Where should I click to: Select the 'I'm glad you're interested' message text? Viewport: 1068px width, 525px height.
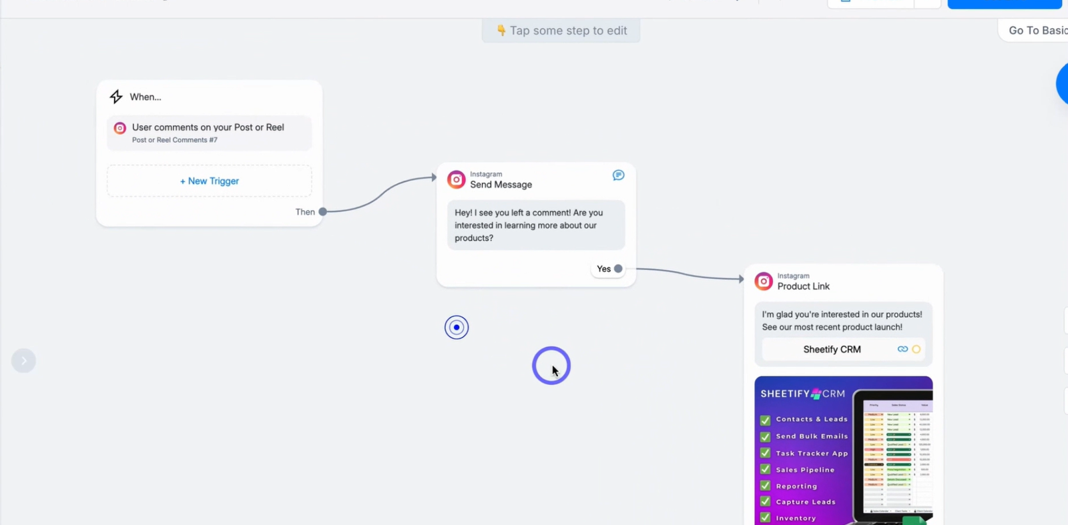click(842, 321)
